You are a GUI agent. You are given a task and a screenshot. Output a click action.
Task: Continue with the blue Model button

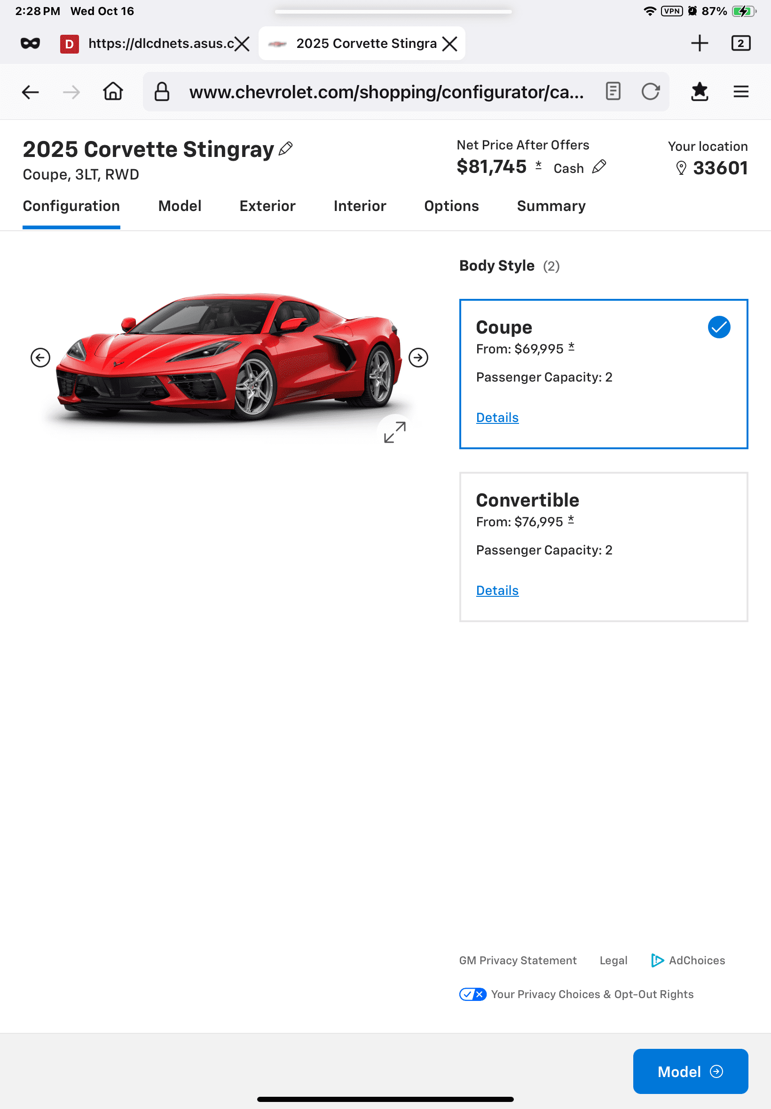(x=690, y=1071)
